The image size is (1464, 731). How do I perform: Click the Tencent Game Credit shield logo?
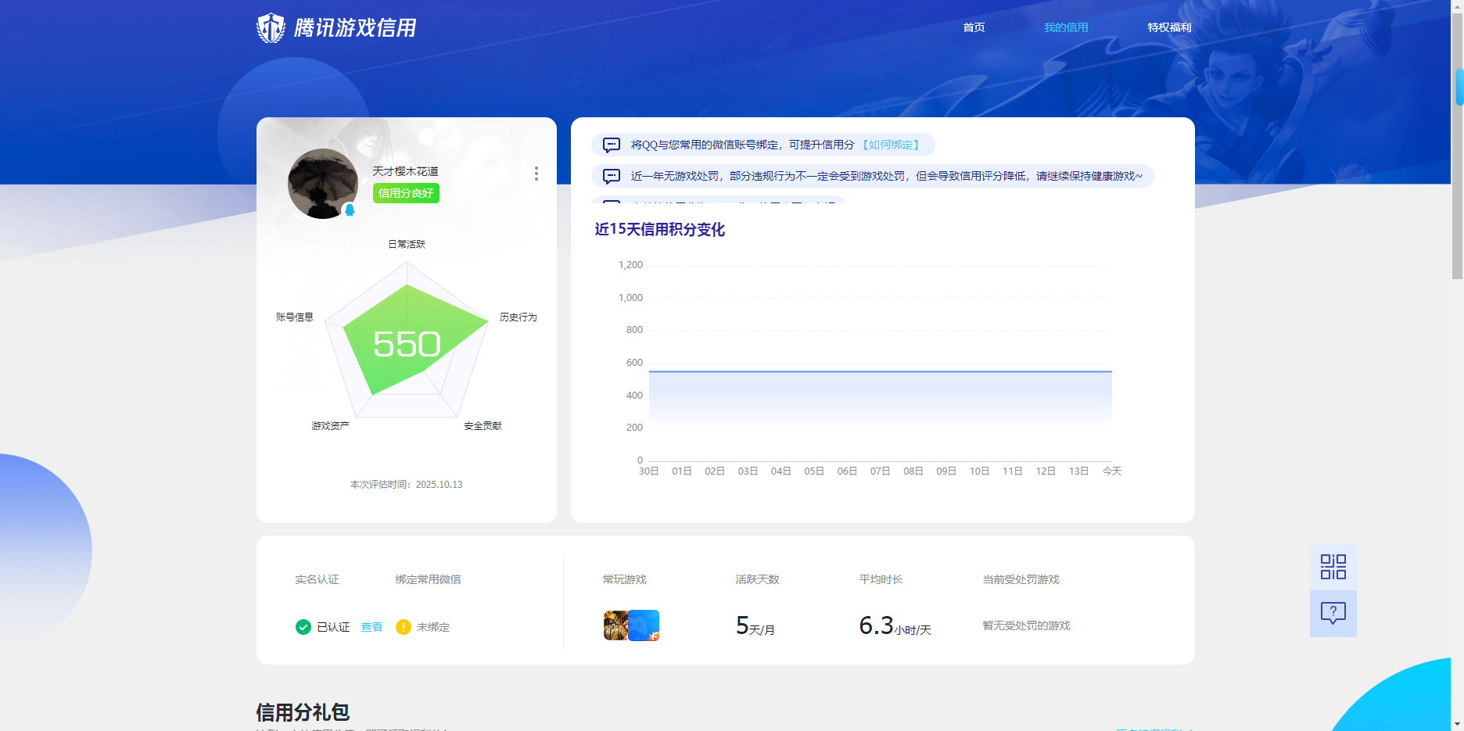[x=271, y=28]
